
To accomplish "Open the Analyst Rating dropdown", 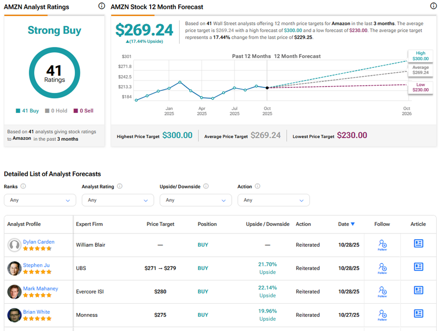I will [118, 200].
